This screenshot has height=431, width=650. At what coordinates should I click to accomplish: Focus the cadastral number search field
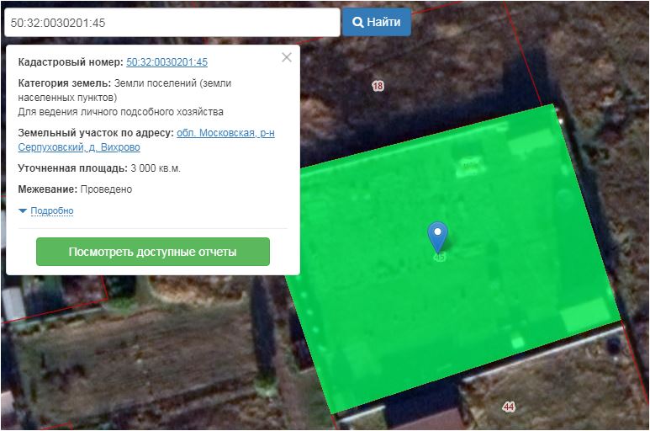point(172,22)
